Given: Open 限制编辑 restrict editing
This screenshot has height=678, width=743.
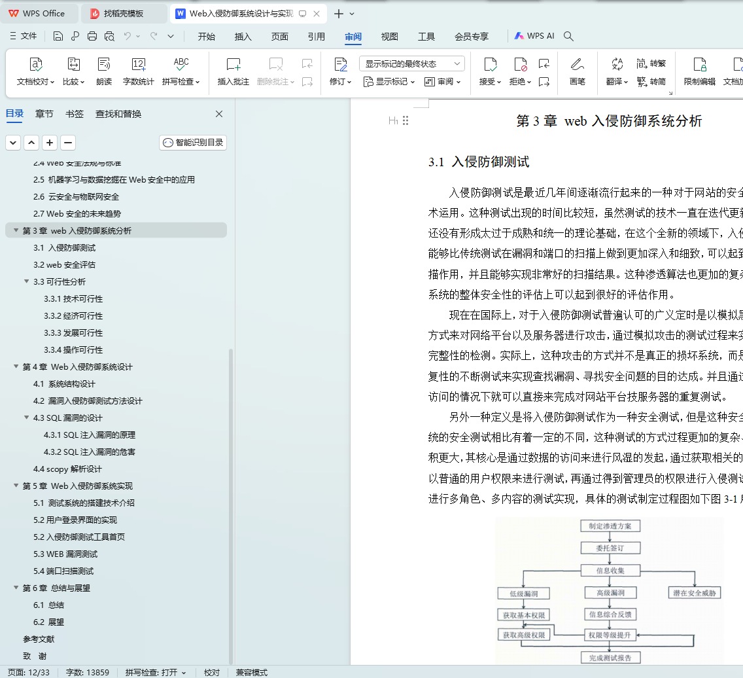Looking at the screenshot, I should pos(699,71).
